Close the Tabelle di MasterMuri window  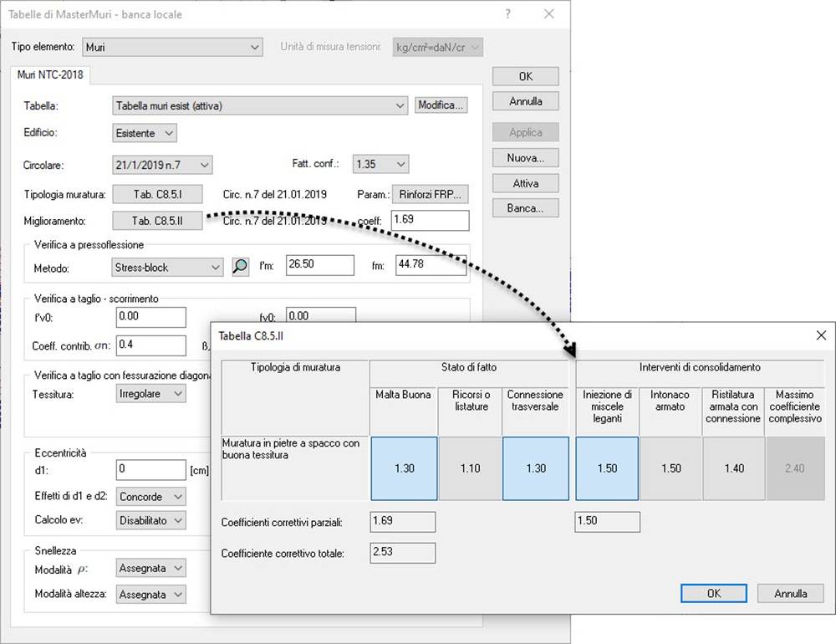[x=548, y=14]
